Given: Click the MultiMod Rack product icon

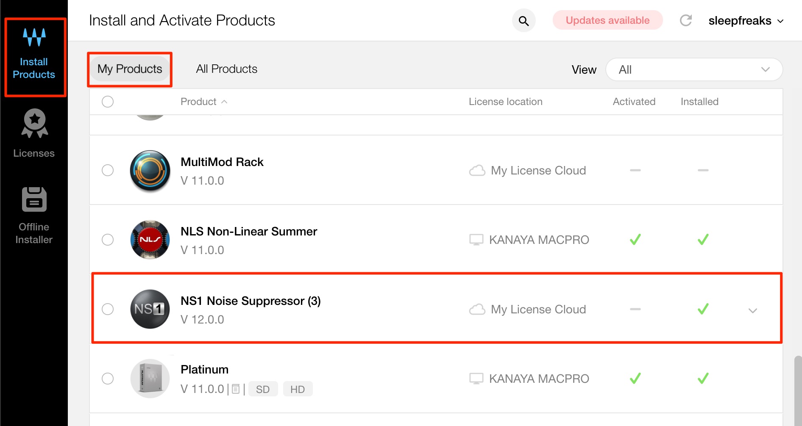Looking at the screenshot, I should (150, 171).
